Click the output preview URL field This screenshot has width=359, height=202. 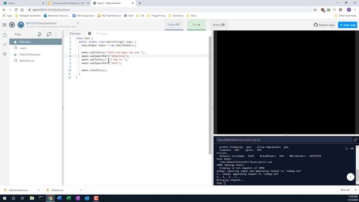tap(284, 140)
